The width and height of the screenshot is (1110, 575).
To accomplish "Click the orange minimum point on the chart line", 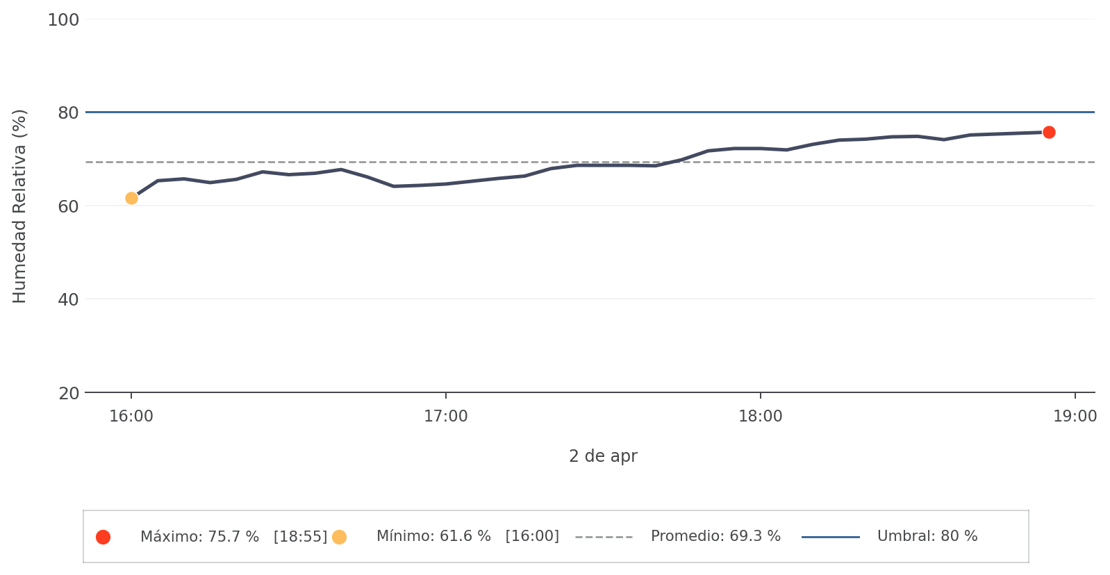I will [x=131, y=198].
